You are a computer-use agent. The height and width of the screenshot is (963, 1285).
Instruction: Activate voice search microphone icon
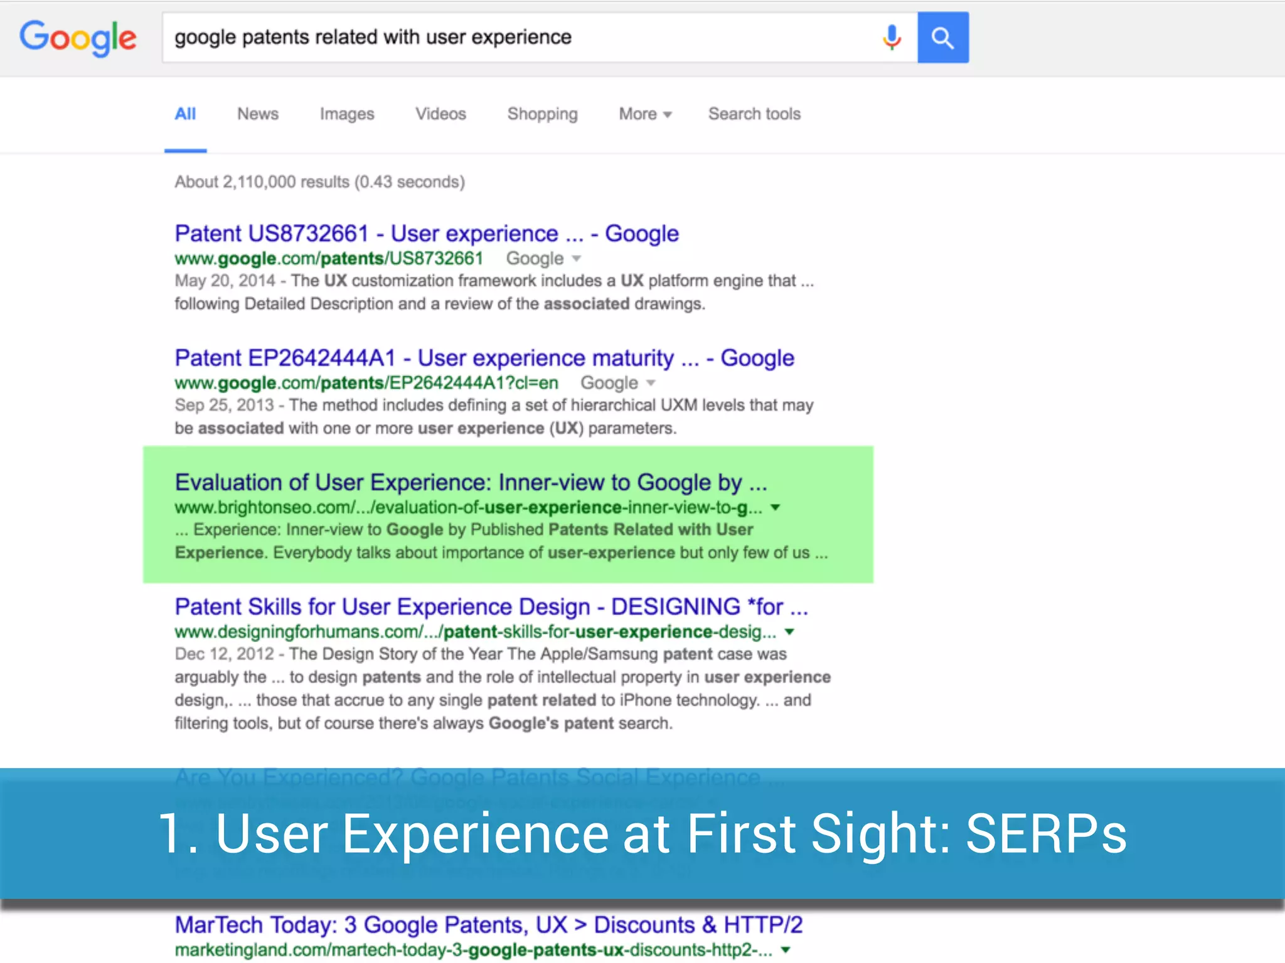[891, 38]
